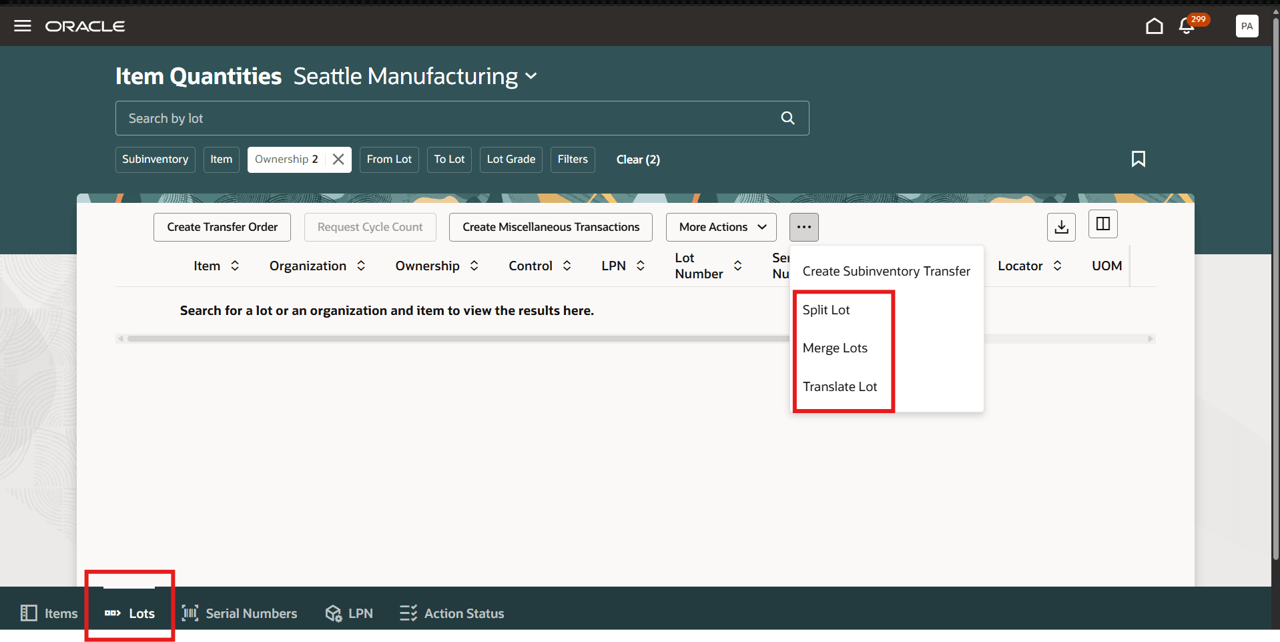Sort by the Control column
Image resolution: width=1280 pixels, height=642 pixels.
(x=567, y=266)
